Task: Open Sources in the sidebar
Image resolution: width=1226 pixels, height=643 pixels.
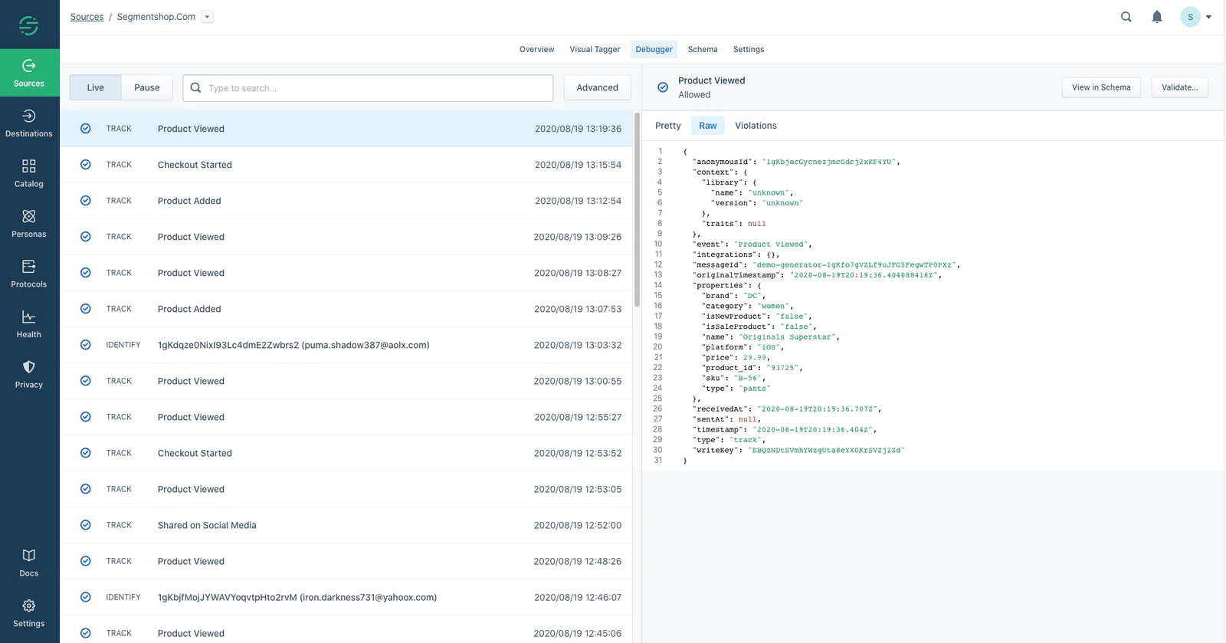Action: 29,73
